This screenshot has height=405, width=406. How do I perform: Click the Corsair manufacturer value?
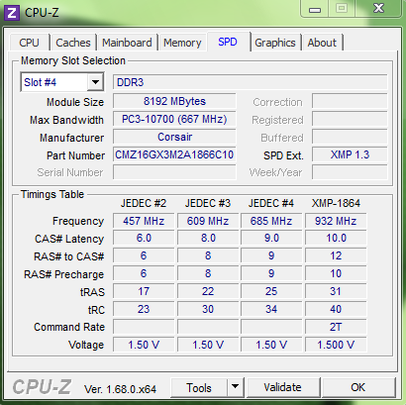(x=174, y=137)
